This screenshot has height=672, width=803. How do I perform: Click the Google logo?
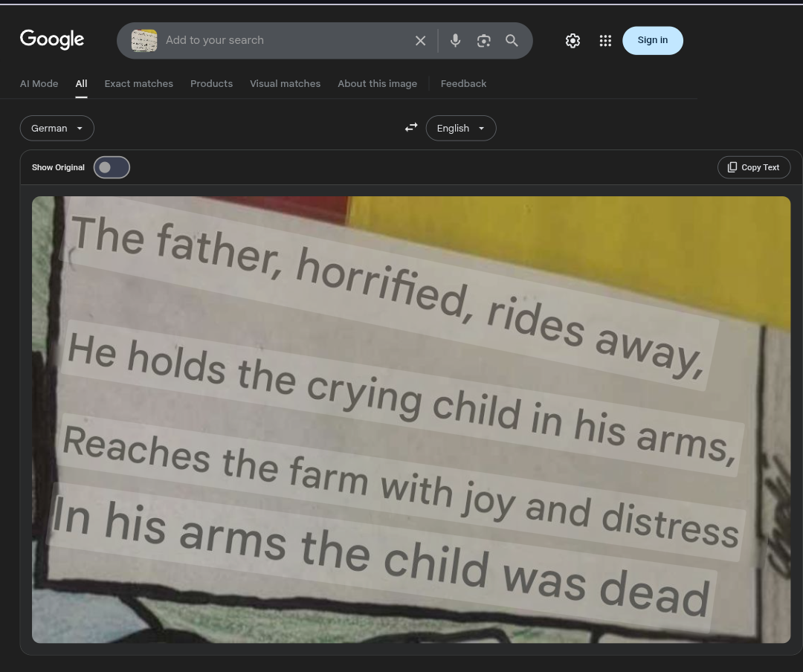click(x=52, y=39)
